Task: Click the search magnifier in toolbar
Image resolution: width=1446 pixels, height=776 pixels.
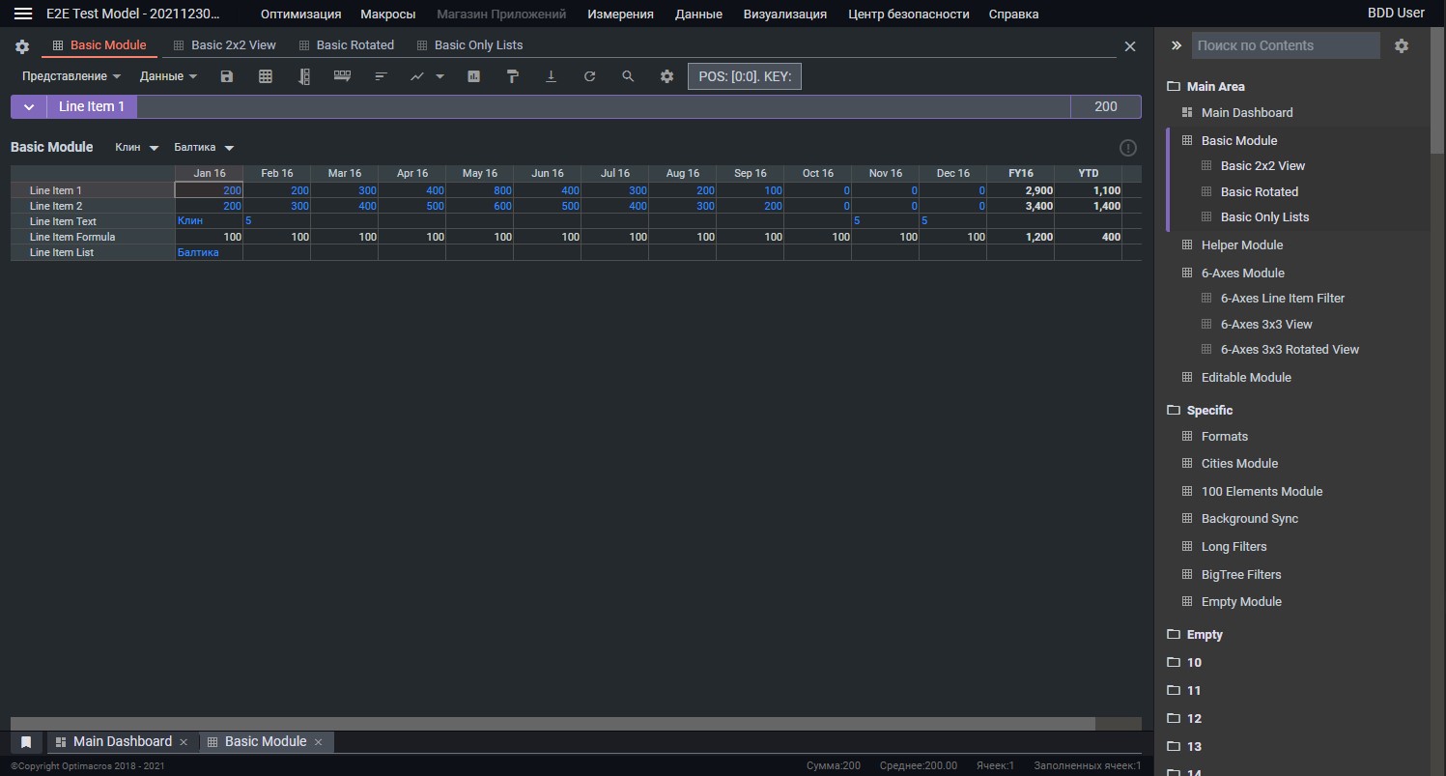Action: coord(628,76)
